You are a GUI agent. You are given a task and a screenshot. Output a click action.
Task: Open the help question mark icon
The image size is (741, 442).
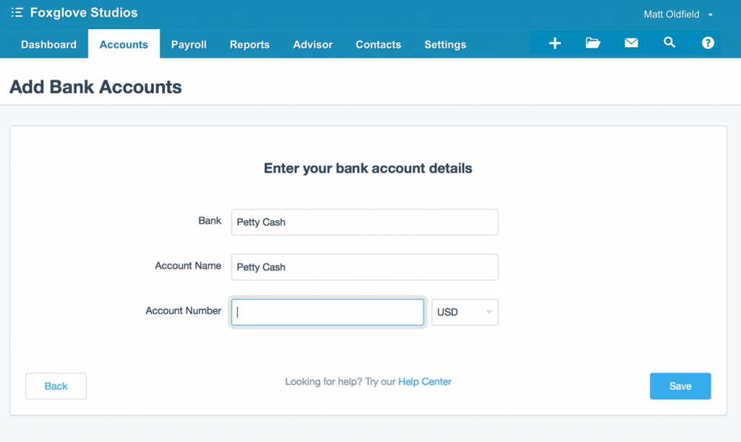tap(708, 43)
